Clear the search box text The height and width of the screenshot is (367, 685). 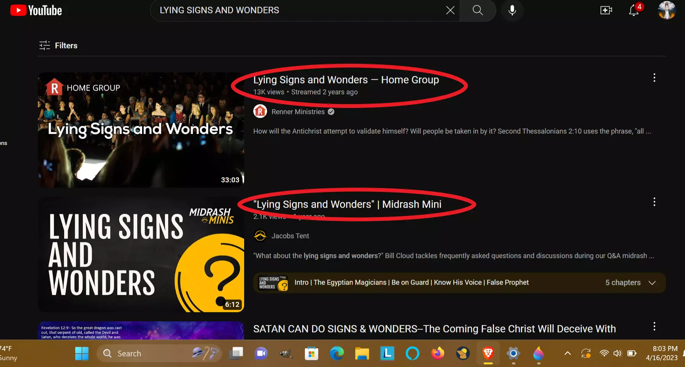pyautogui.click(x=450, y=10)
